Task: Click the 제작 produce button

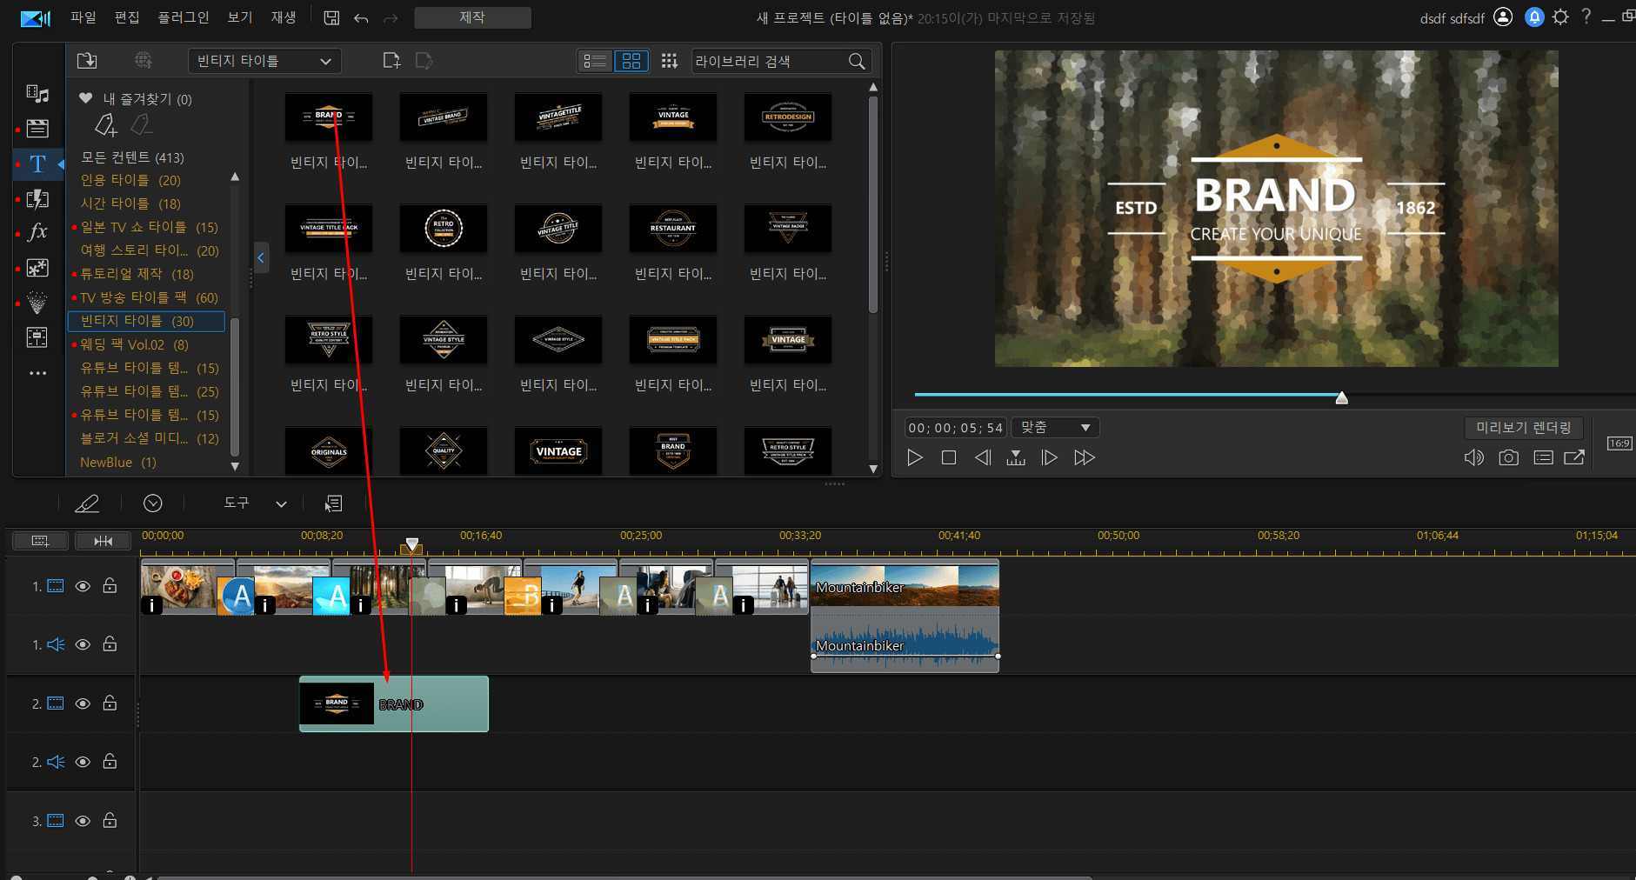Action: pyautogui.click(x=472, y=17)
